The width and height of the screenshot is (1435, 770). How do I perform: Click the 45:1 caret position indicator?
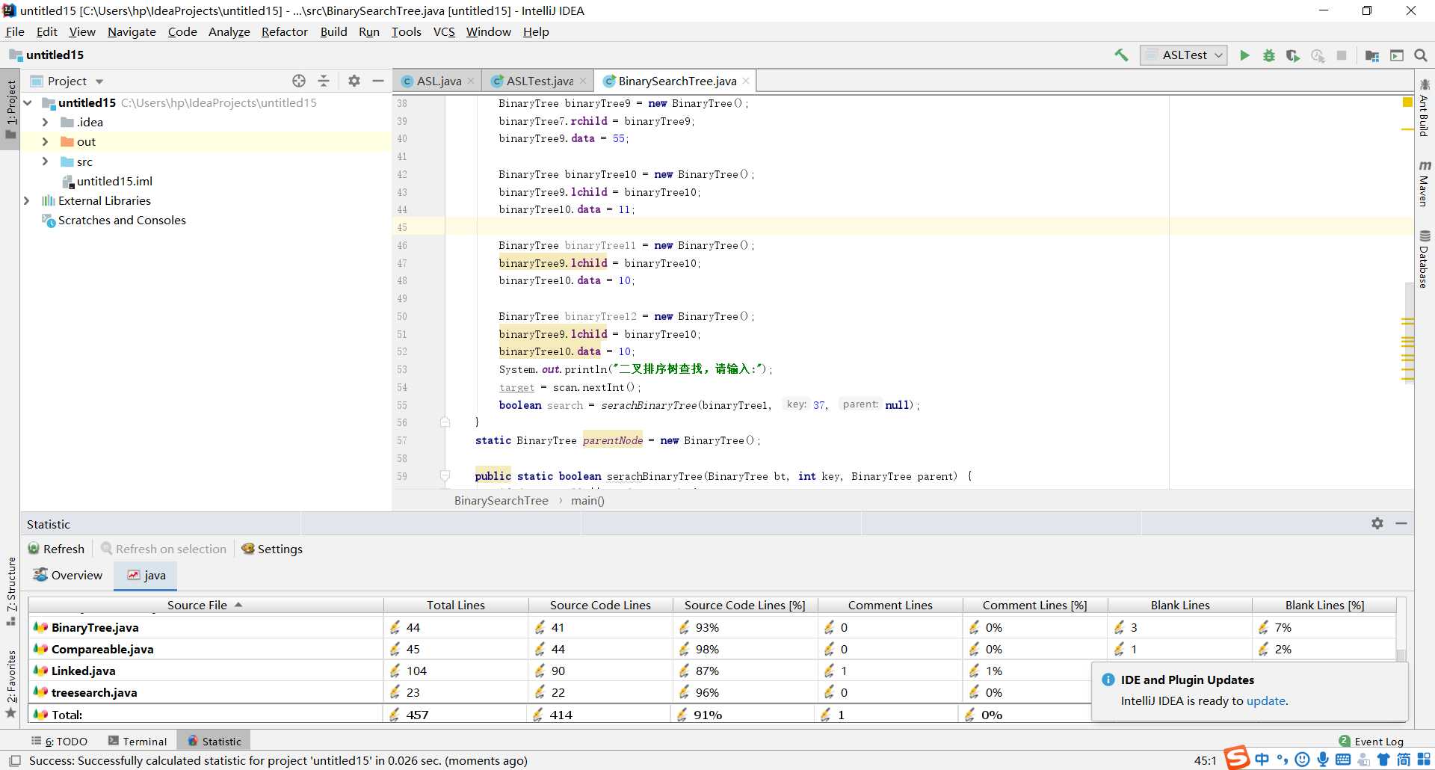pyautogui.click(x=1205, y=760)
